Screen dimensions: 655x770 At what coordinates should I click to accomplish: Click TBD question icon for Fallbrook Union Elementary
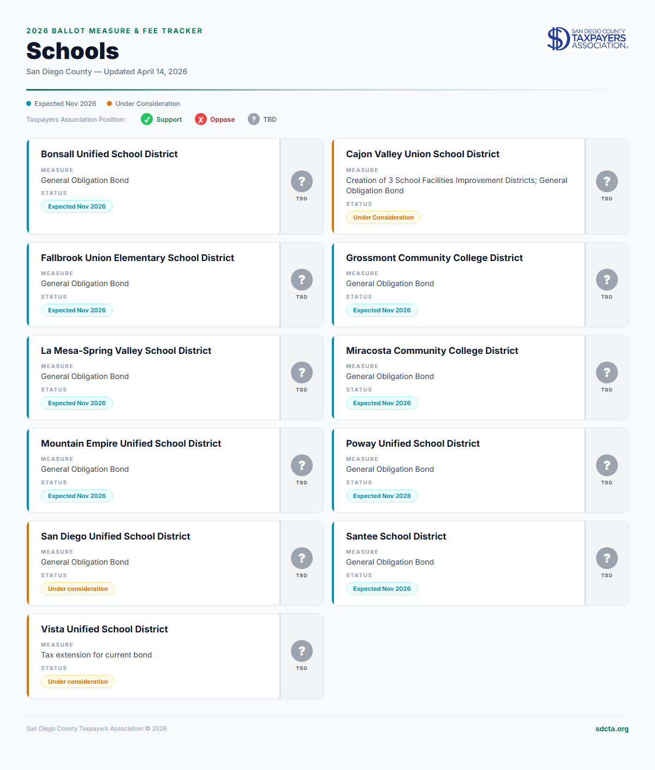click(302, 280)
